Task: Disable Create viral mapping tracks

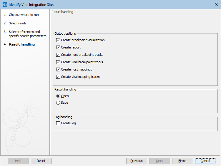Action: click(x=58, y=77)
